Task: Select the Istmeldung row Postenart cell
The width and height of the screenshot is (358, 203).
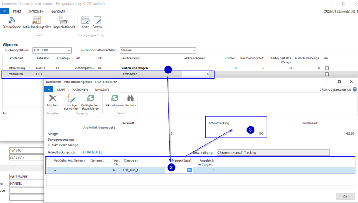Action: coord(17,68)
